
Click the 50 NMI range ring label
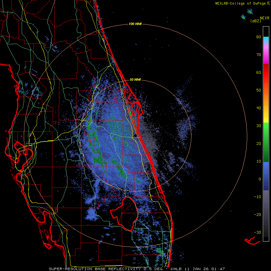point(135,79)
